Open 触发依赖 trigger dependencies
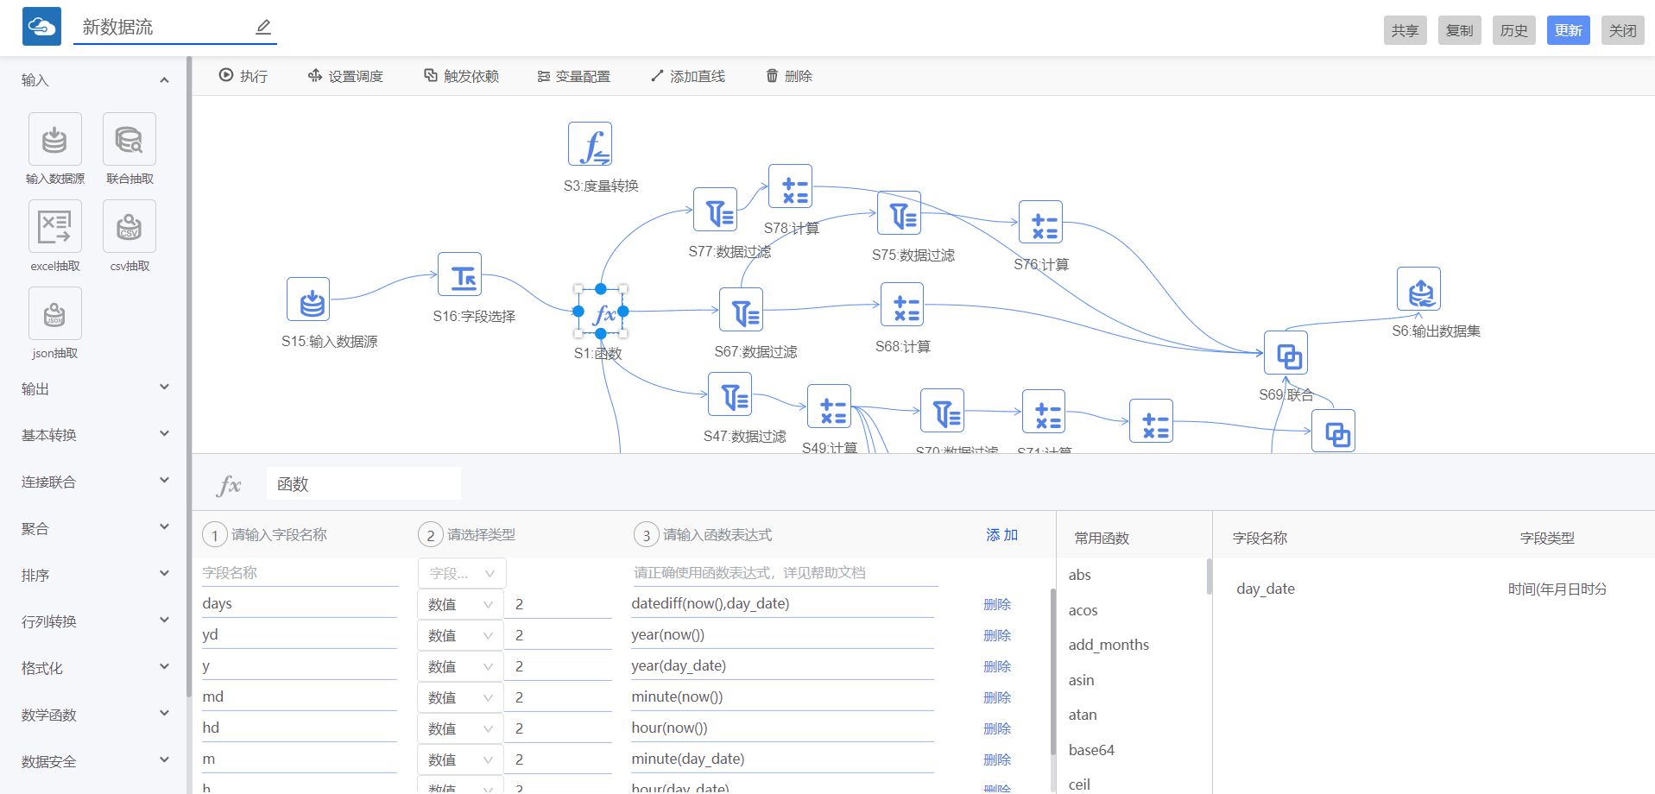 [x=461, y=76]
